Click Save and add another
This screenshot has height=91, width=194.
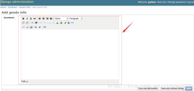point(148,88)
